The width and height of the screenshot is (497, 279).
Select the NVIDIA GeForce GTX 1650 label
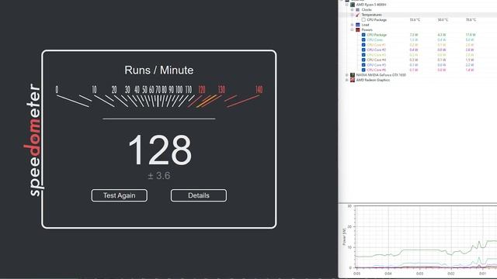click(x=381, y=75)
